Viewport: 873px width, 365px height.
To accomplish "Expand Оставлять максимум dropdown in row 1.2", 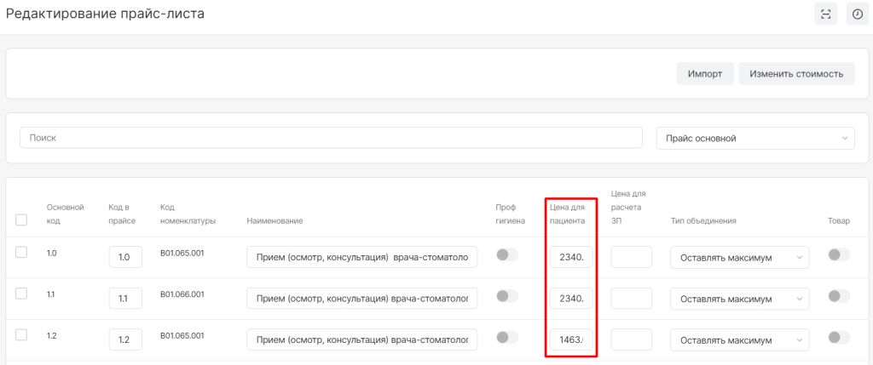I will pos(740,340).
